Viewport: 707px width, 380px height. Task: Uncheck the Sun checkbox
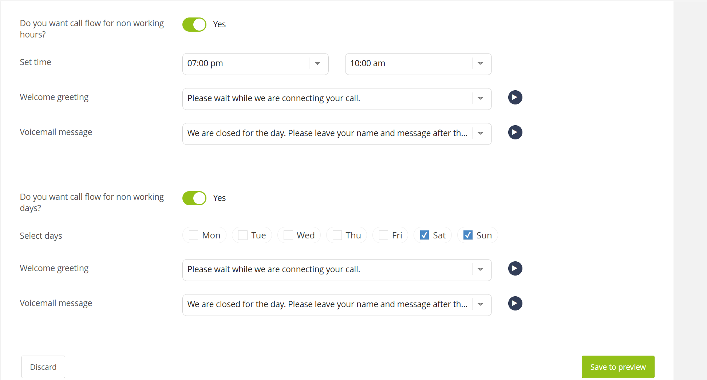point(468,235)
